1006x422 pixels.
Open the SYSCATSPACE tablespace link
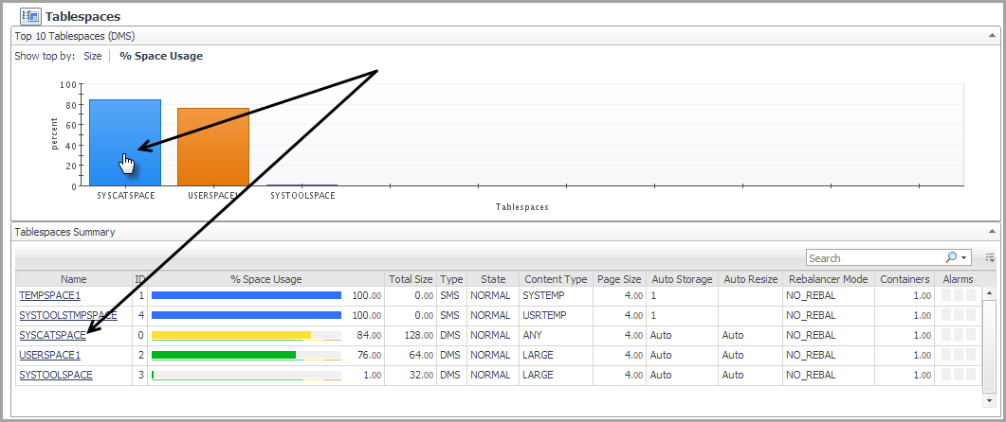(x=52, y=336)
